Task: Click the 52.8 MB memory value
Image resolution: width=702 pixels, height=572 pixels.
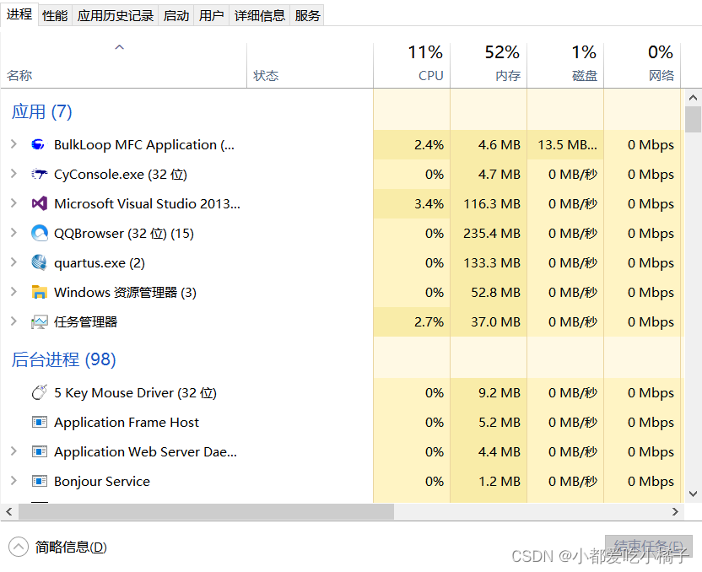Action: tap(495, 292)
